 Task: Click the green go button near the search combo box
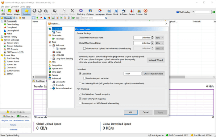[x=214, y=12]
